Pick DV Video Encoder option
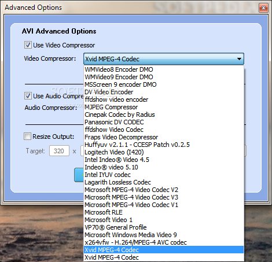The width and height of the screenshot is (272, 262). (164, 92)
